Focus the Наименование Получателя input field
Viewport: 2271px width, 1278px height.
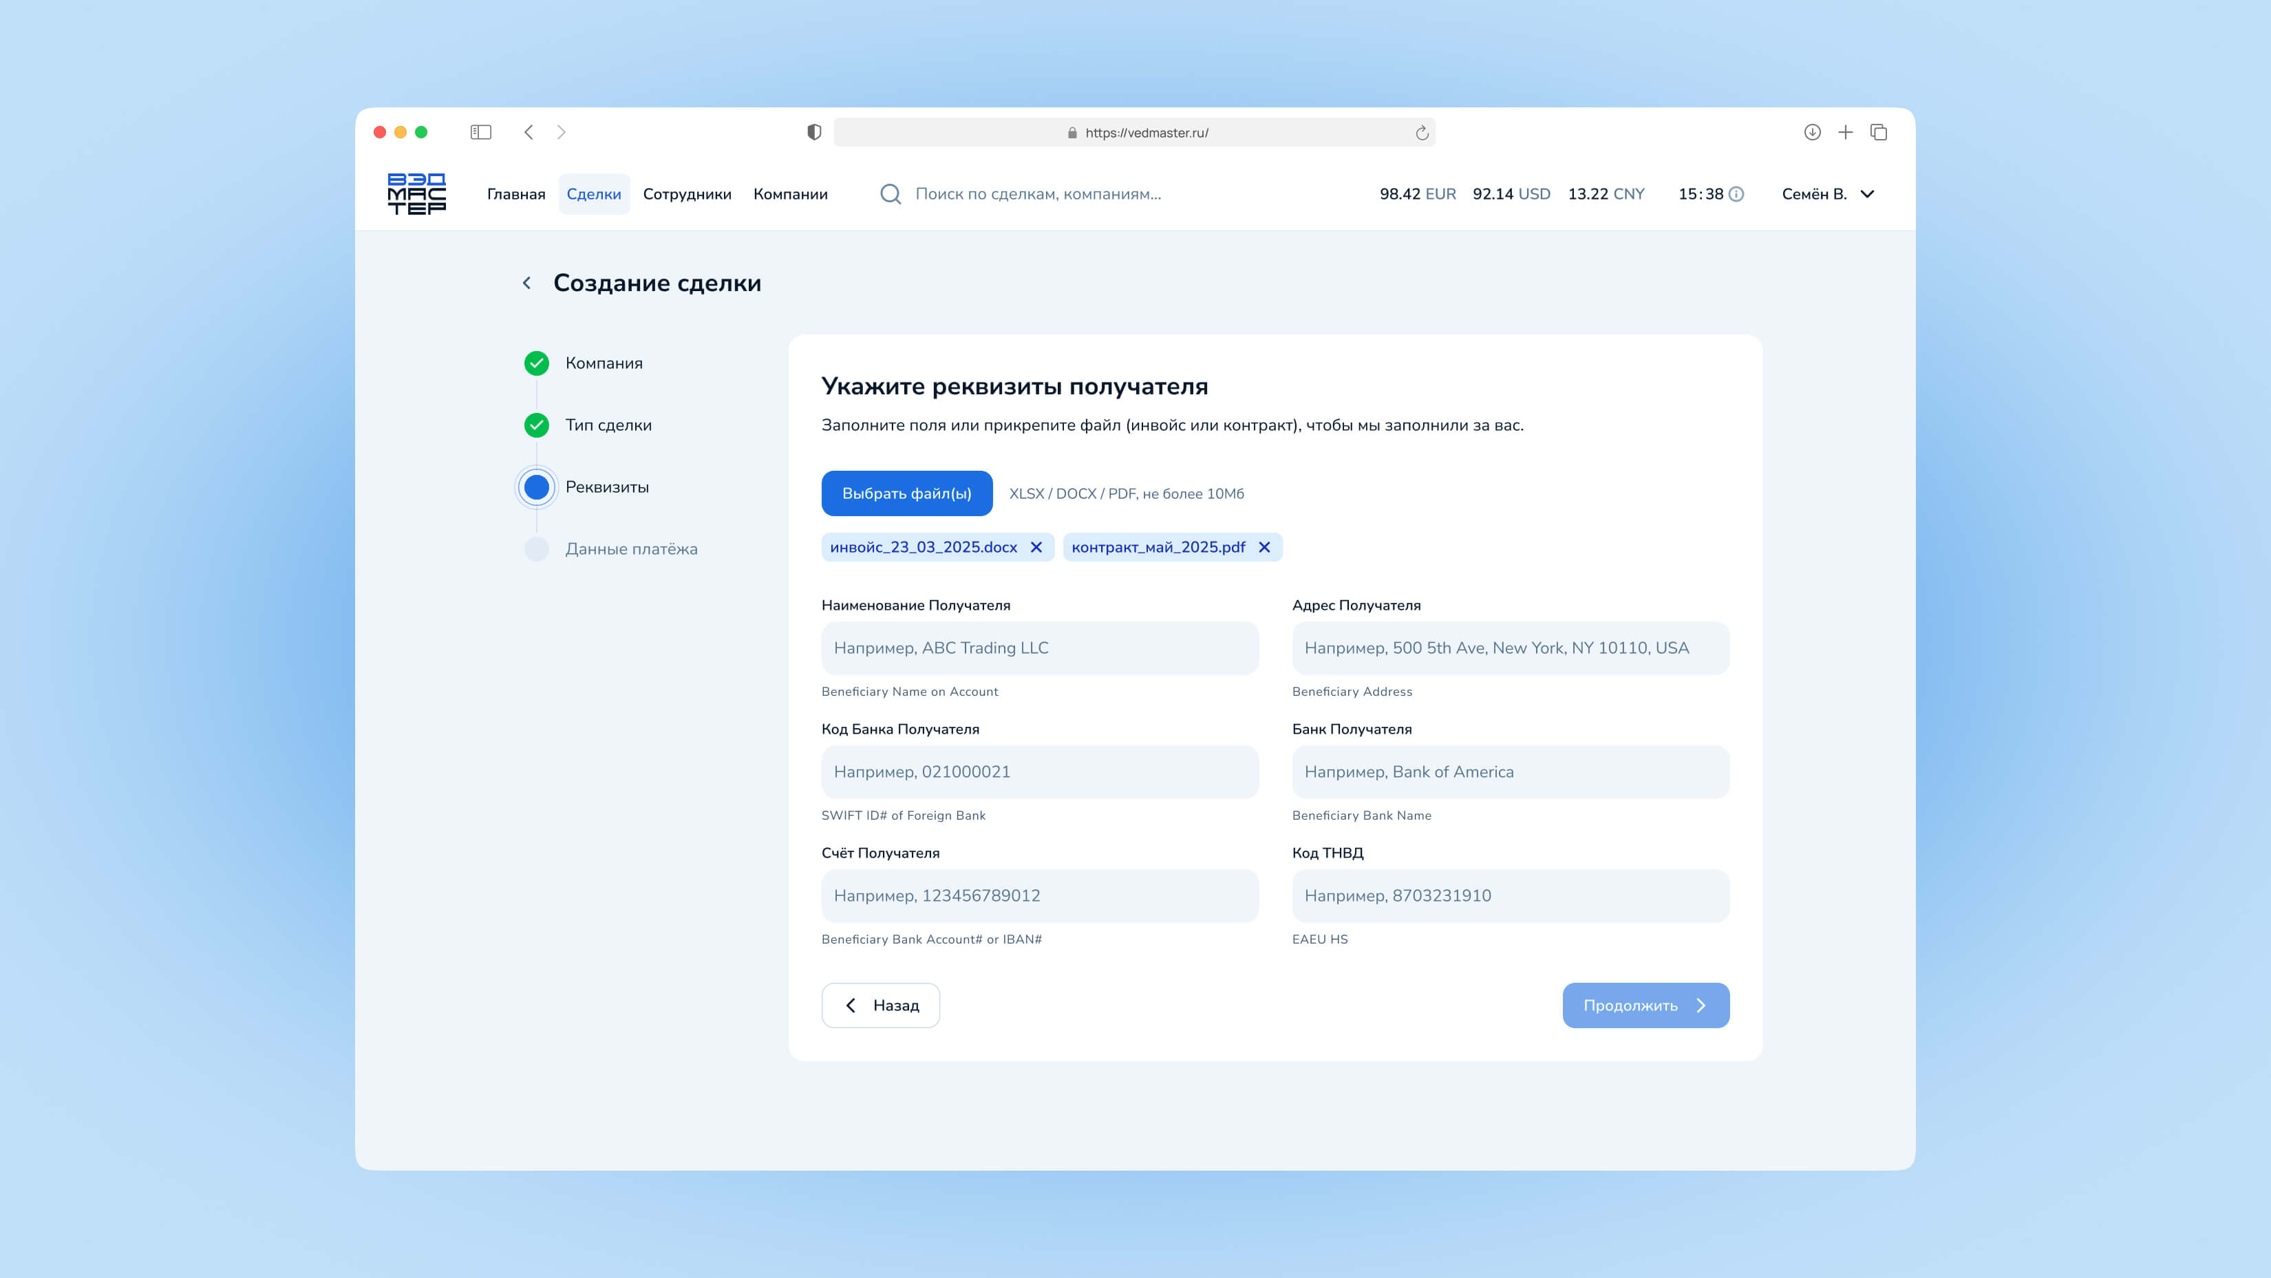pos(1039,648)
